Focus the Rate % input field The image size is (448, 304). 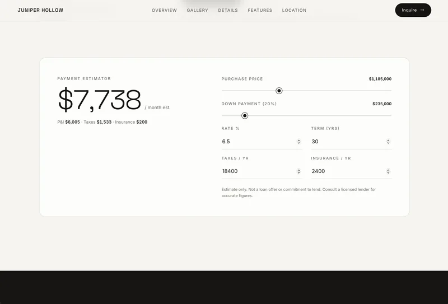(262, 142)
